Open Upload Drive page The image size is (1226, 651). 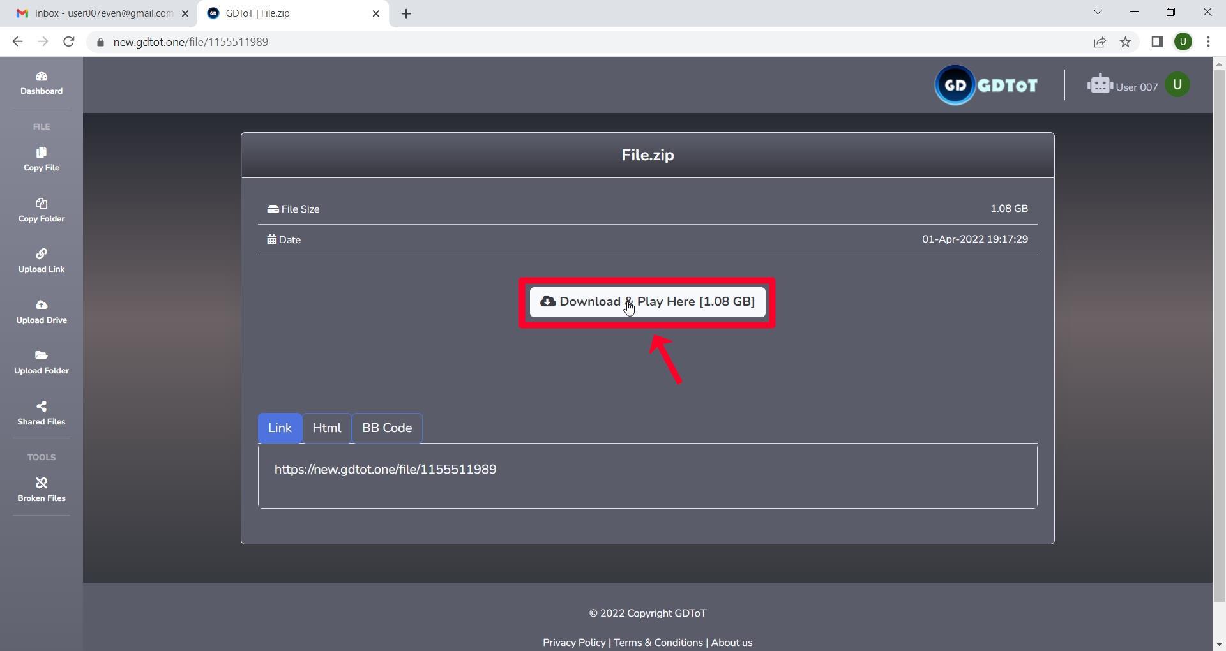pos(41,312)
